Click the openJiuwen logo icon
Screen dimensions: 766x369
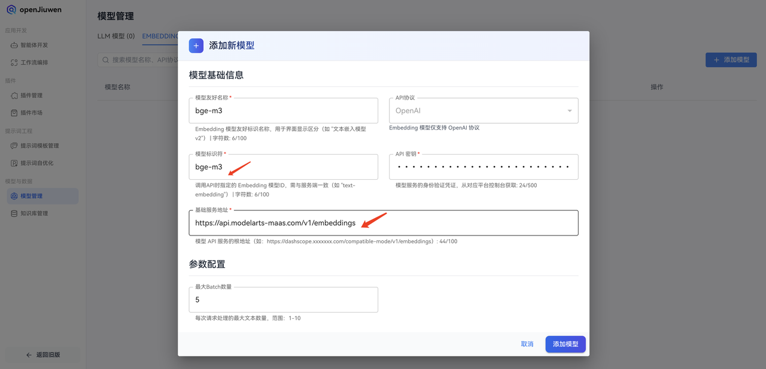11,10
